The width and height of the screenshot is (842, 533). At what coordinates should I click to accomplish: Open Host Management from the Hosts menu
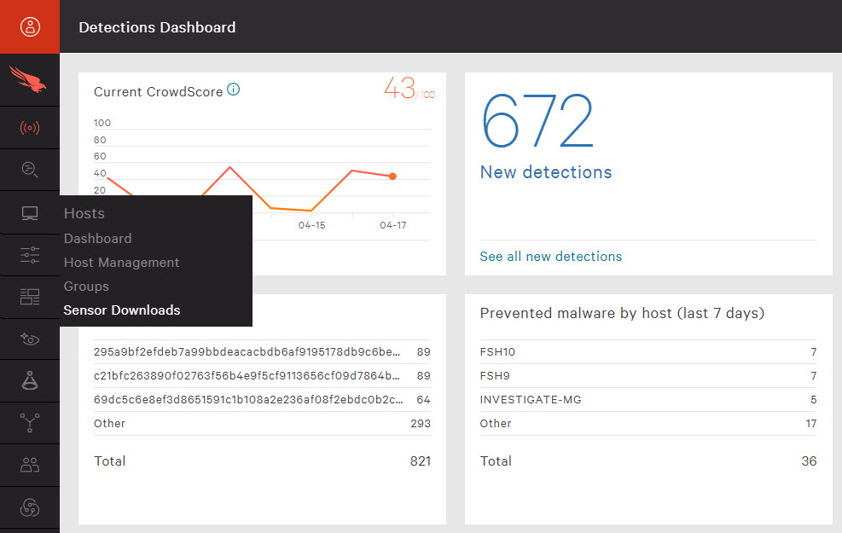121,263
